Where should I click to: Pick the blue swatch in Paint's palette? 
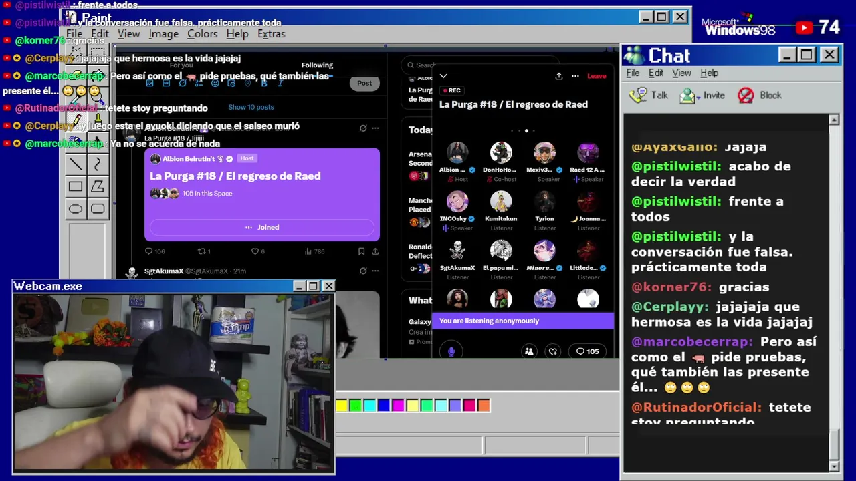click(384, 406)
